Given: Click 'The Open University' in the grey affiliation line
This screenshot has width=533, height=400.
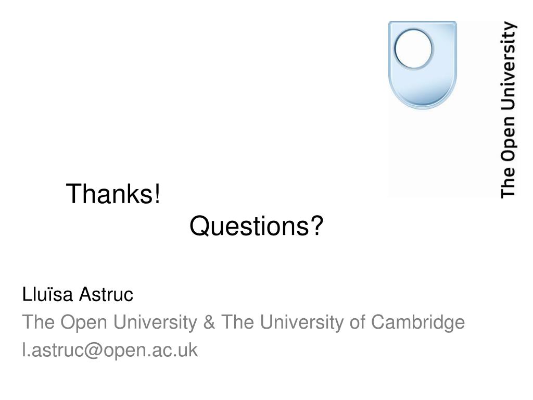Looking at the screenshot, I should [x=110, y=322].
